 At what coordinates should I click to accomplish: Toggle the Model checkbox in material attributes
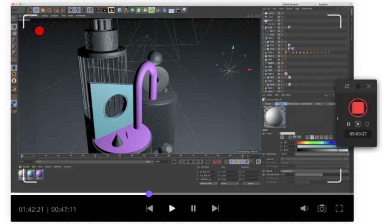point(264,171)
